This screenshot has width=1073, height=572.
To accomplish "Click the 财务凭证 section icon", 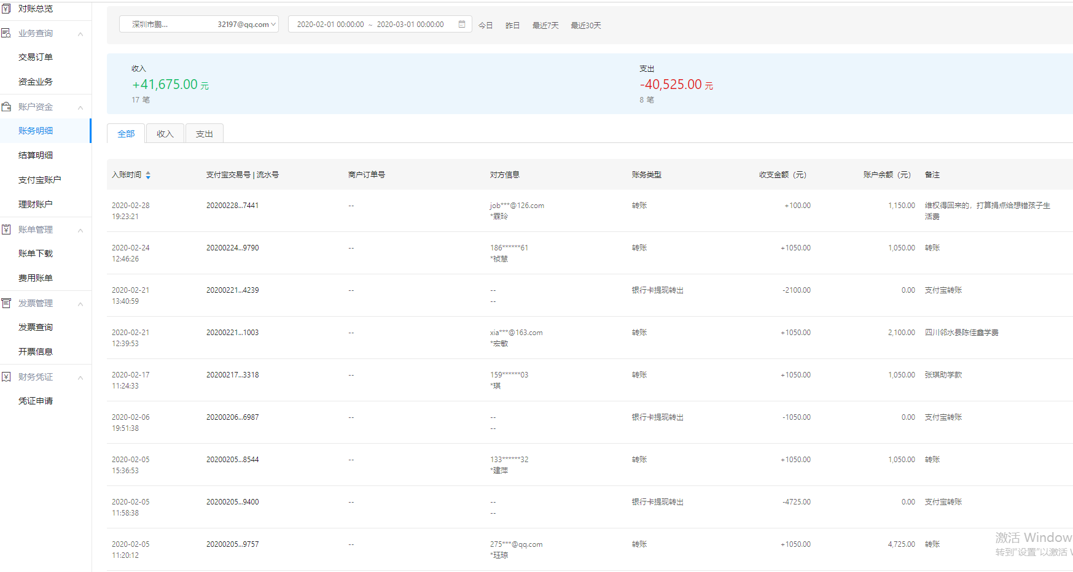I will (x=6, y=377).
